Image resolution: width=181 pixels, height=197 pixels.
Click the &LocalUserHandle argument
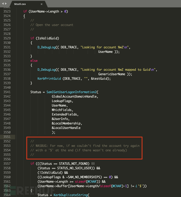[66, 128]
